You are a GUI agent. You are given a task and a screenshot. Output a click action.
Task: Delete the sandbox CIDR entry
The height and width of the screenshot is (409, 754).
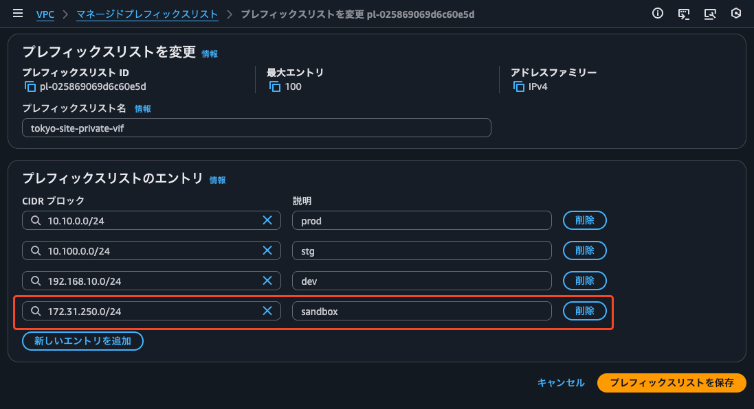tap(584, 310)
